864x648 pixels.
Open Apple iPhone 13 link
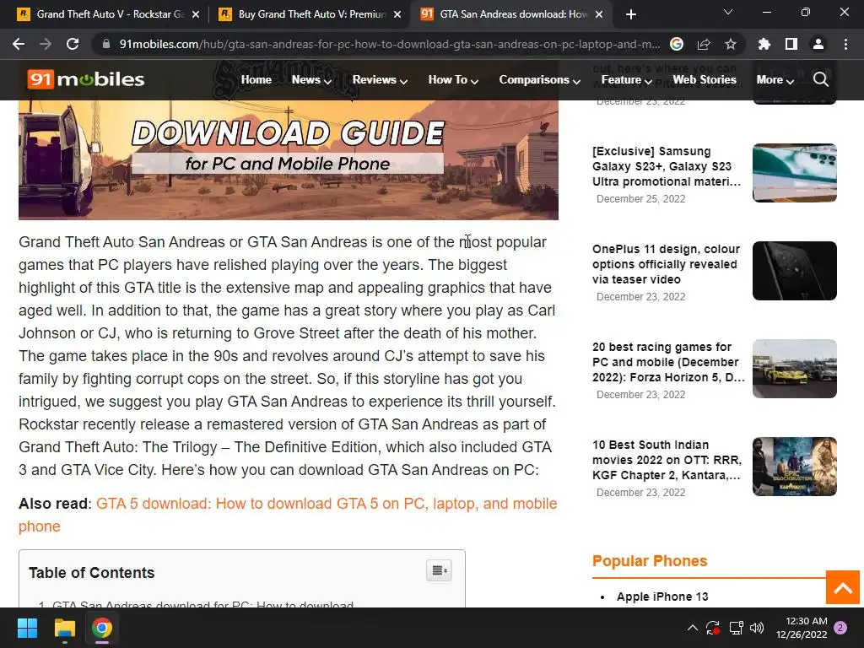[662, 597]
